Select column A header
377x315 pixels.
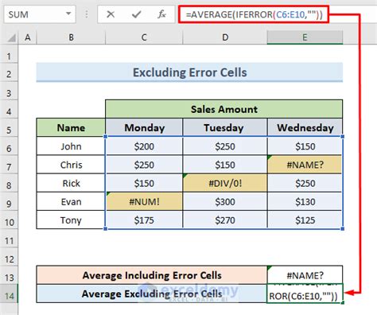tap(27, 37)
